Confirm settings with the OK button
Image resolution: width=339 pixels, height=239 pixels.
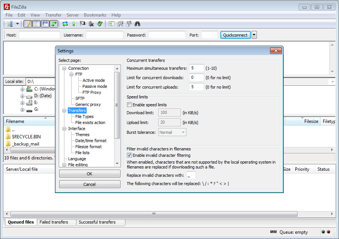coord(90,174)
